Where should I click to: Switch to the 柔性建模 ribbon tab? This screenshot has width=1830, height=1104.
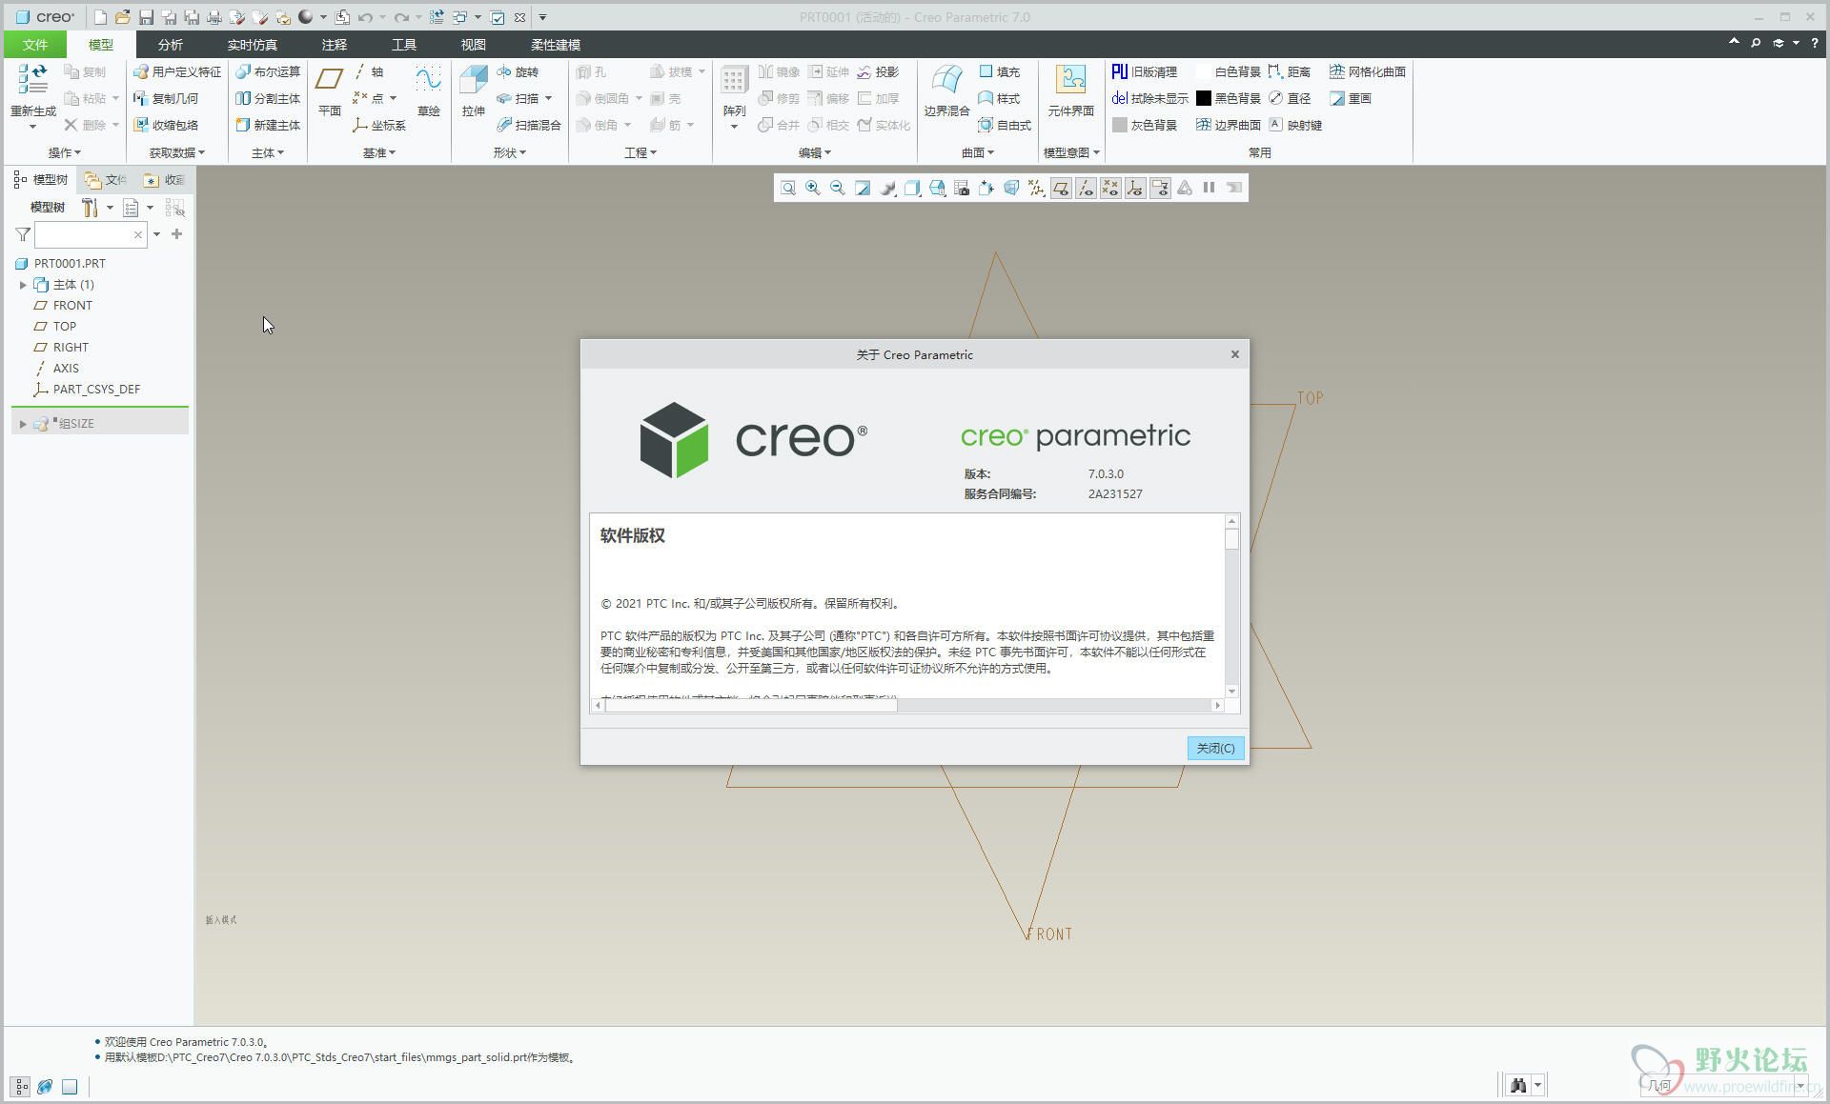tap(556, 45)
